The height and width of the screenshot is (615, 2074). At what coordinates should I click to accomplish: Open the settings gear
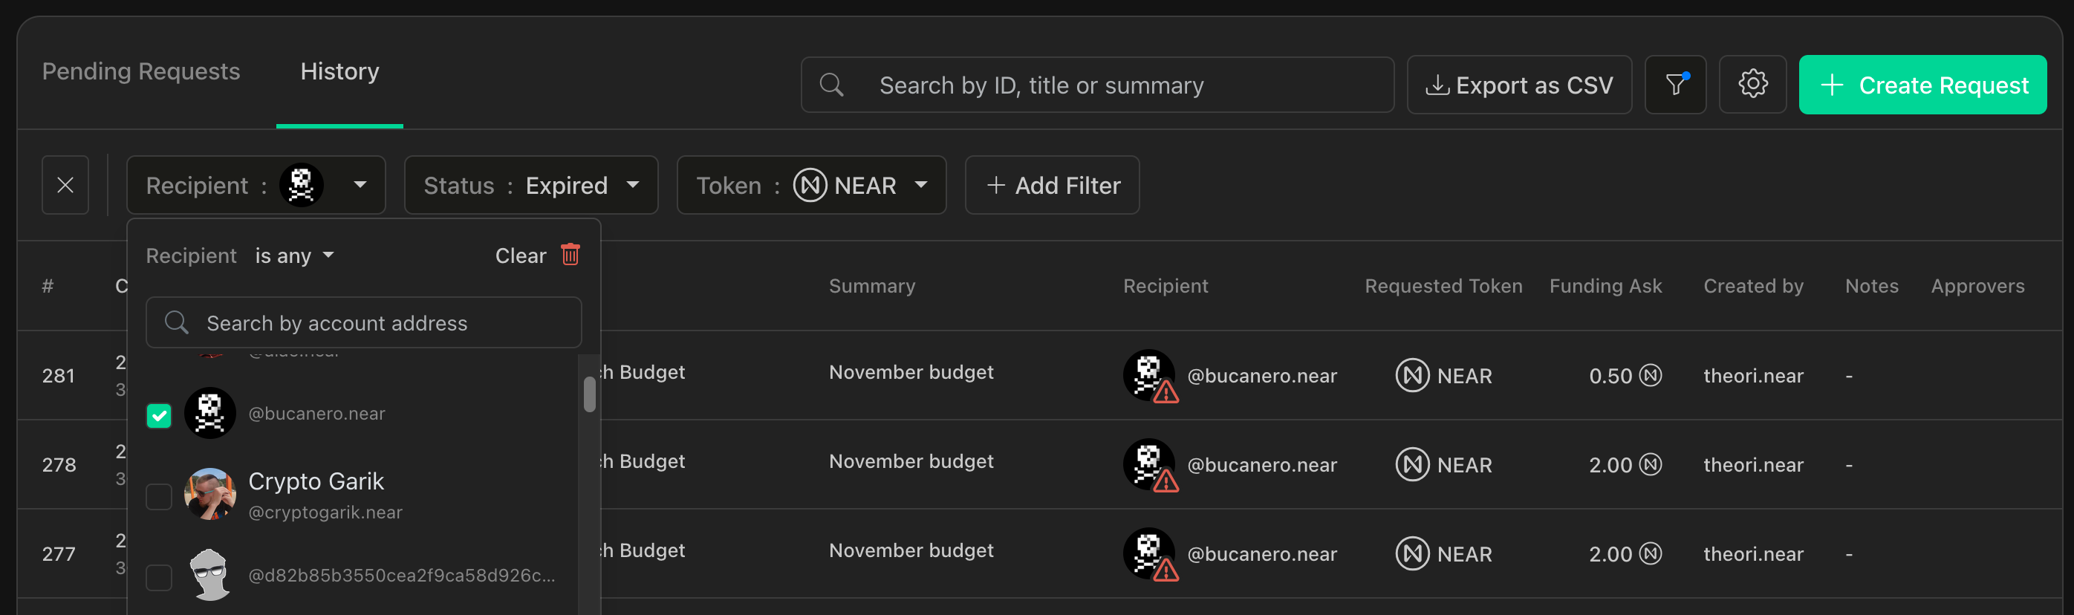pyautogui.click(x=1752, y=85)
